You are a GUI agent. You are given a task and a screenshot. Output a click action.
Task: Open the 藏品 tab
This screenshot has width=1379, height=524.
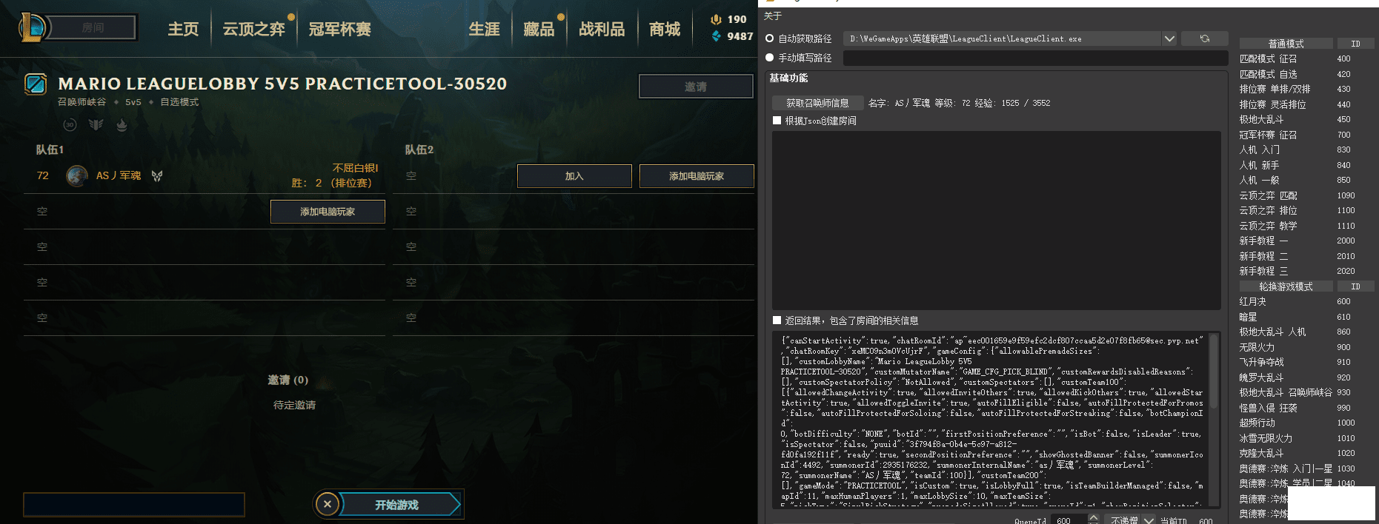click(539, 29)
